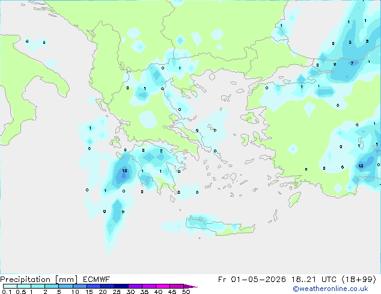Screen dimensions: 381x294
Task: Click the "[mm]" unit label
Action: click(x=67, y=280)
